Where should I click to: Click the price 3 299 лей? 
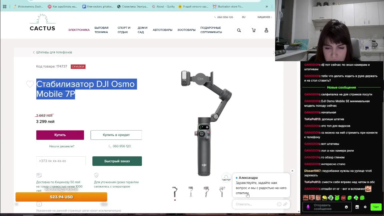tap(45, 121)
